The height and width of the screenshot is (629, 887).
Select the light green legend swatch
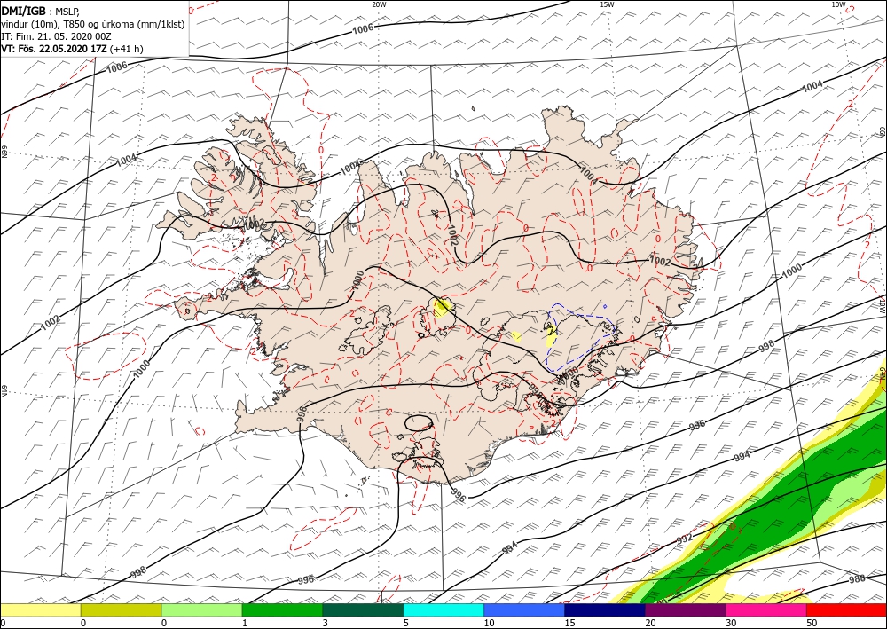201,610
